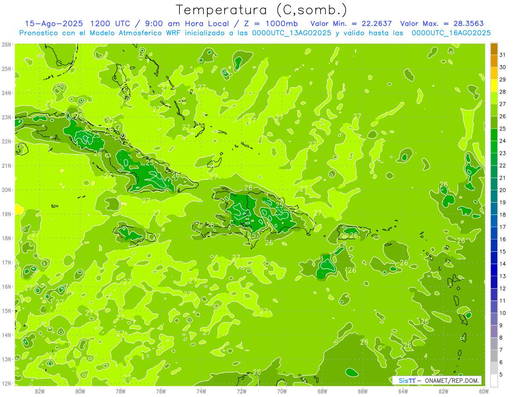The width and height of the screenshot is (514, 397).
Task: Click the '1200 UTC' time text
Action: (x=111, y=24)
